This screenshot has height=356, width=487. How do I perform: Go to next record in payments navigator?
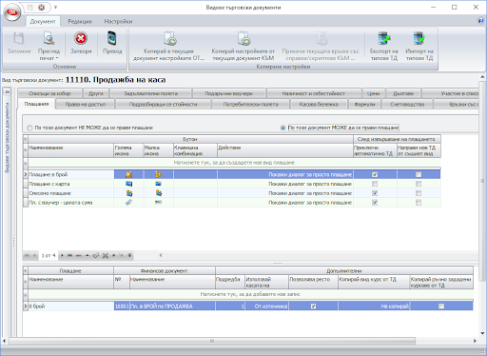pos(62,255)
